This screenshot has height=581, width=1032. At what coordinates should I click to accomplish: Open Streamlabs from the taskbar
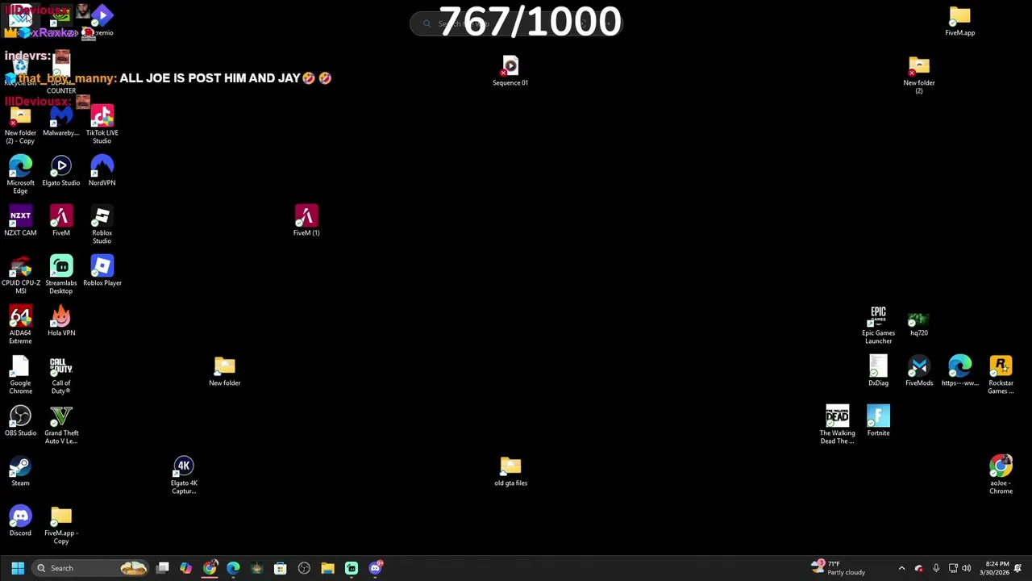pyautogui.click(x=352, y=568)
